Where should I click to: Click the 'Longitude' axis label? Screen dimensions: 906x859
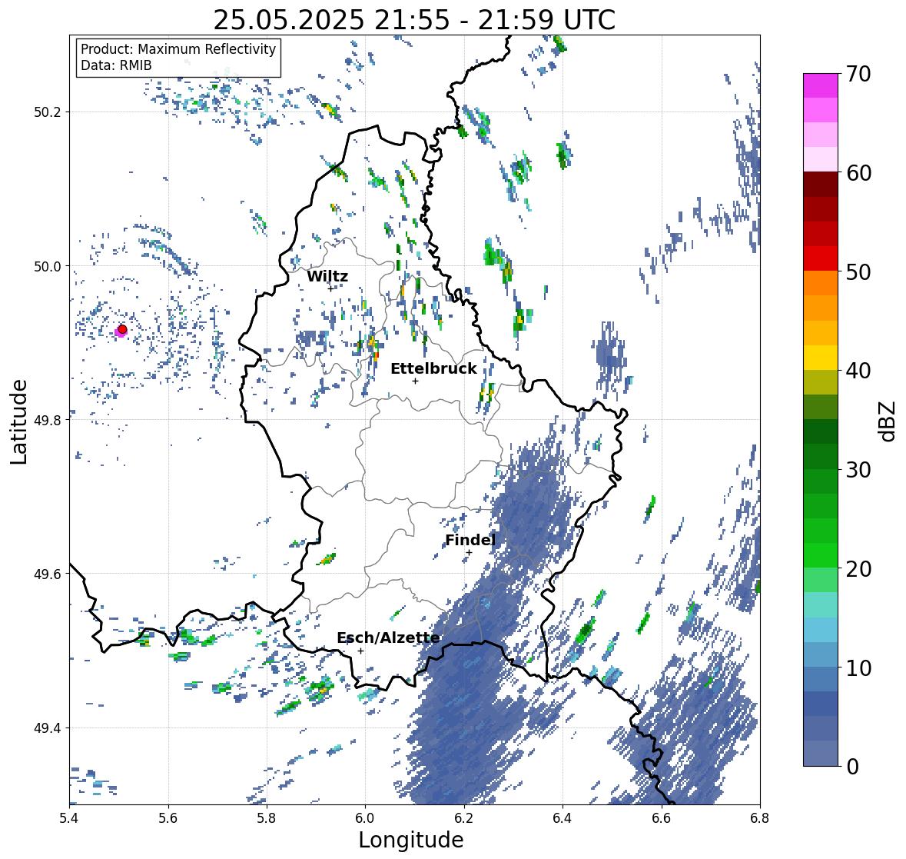click(x=411, y=840)
